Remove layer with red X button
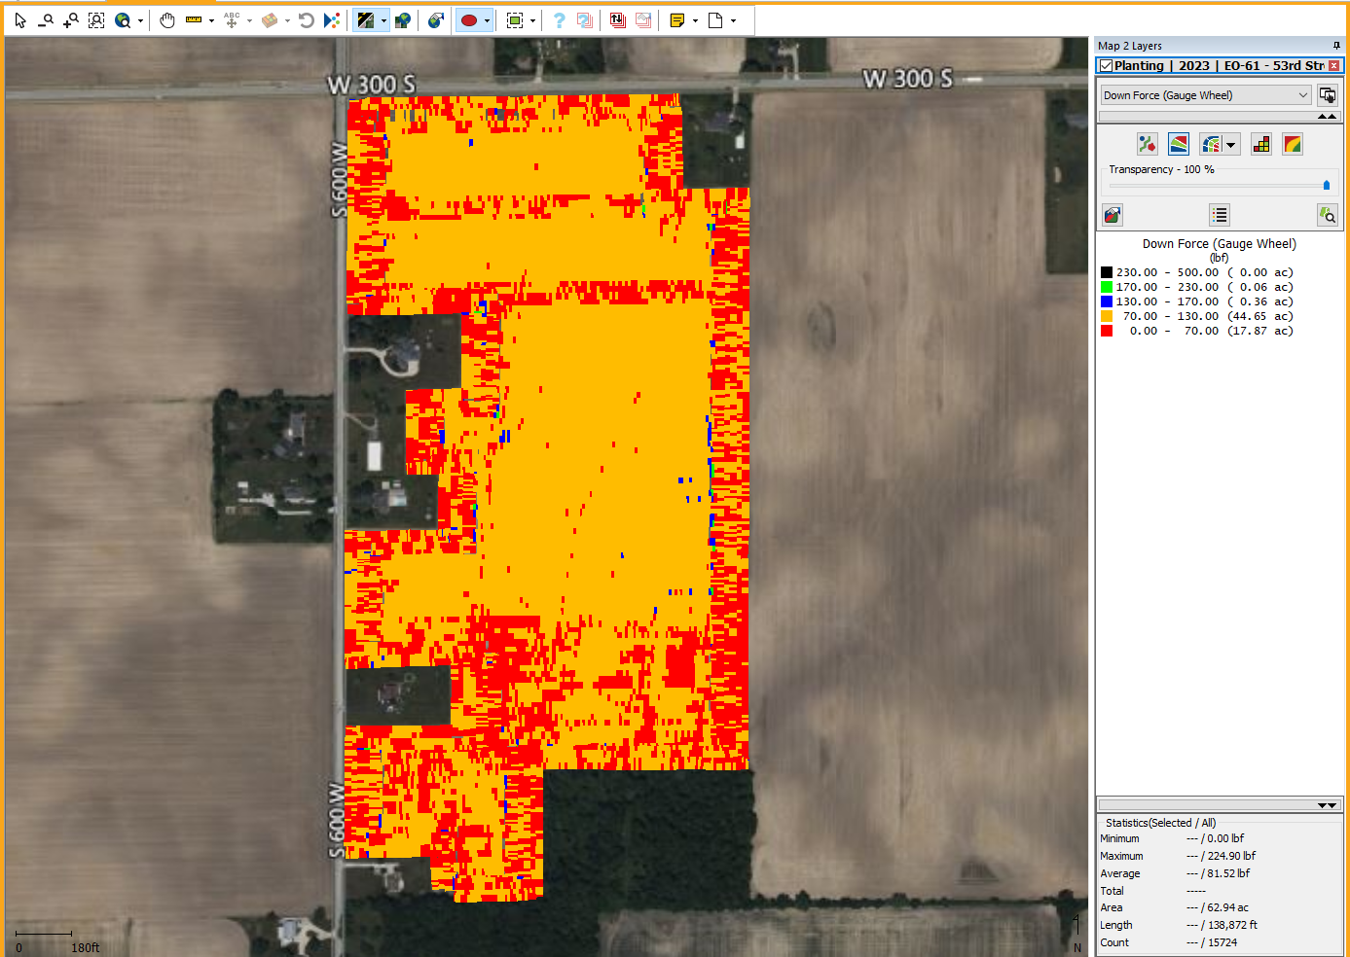The height and width of the screenshot is (957, 1350). click(x=1333, y=66)
